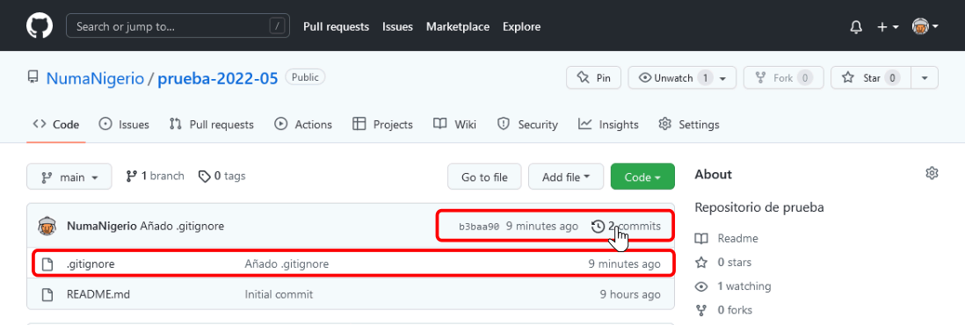Open the green Code dropdown
Viewport: 965px width, 325px height.
point(642,177)
